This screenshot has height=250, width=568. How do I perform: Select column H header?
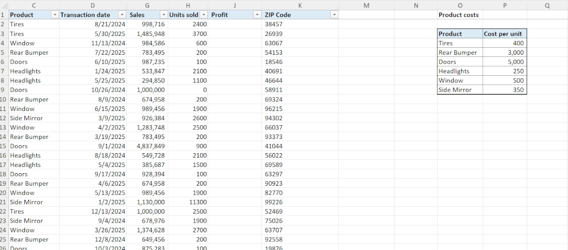[x=188, y=5]
